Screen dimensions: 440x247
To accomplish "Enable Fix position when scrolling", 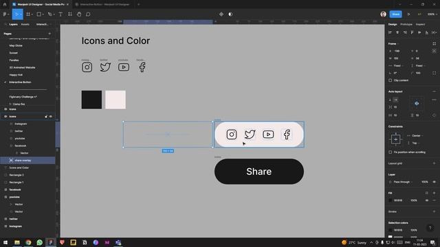I will coord(390,152).
